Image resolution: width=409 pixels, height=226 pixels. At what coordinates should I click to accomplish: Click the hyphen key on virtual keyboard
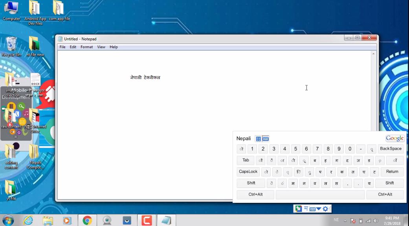[361, 149]
